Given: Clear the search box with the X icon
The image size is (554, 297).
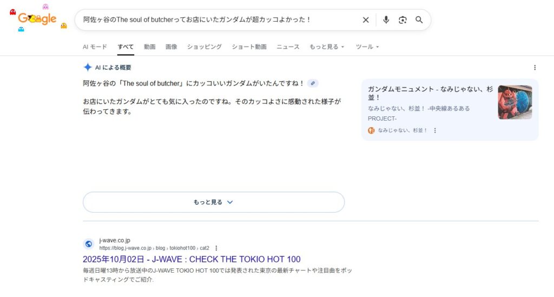Looking at the screenshot, I should [366, 20].
